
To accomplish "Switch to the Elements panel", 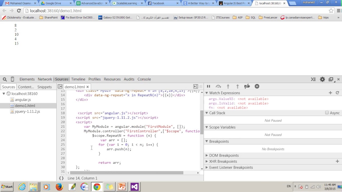I will point(27,79).
